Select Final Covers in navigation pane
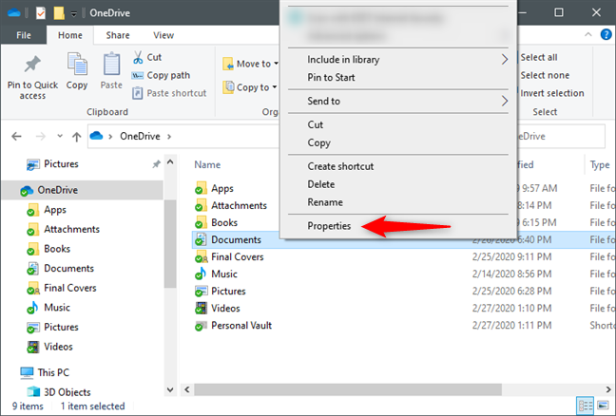 [70, 288]
